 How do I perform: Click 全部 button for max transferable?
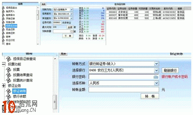(x=70, y=27)
